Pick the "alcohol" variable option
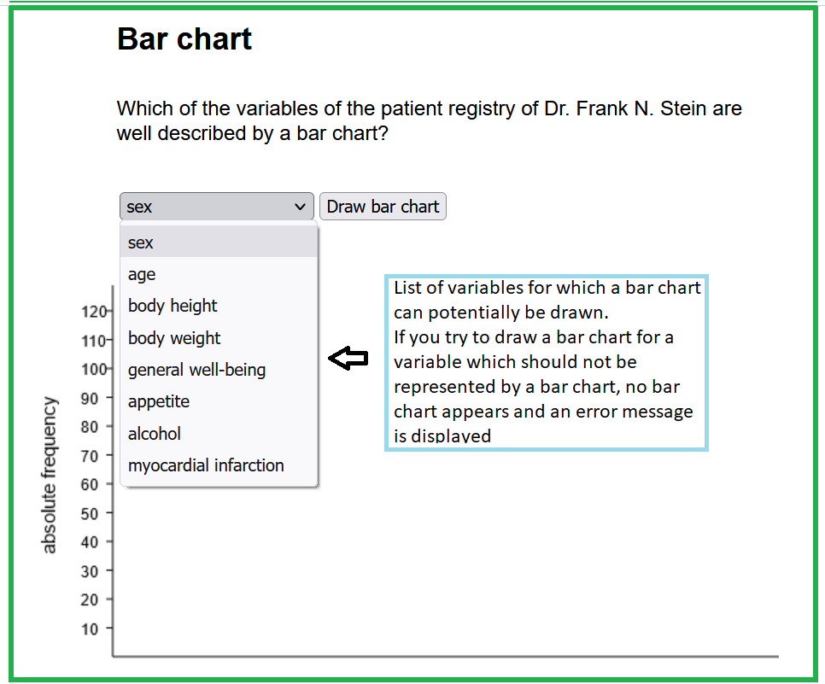This screenshot has height=684, width=825. tap(155, 434)
